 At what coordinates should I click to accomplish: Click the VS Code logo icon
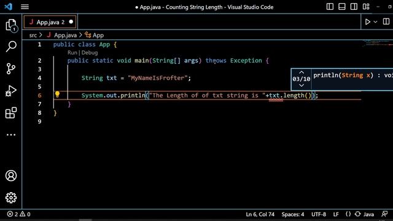(8, 7)
